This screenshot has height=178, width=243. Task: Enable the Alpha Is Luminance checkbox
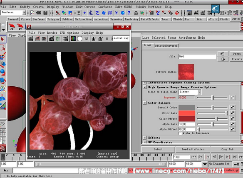(180, 133)
